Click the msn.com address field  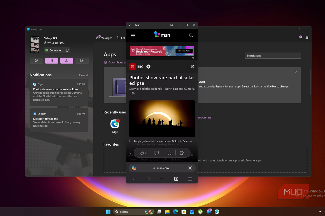coord(162,168)
